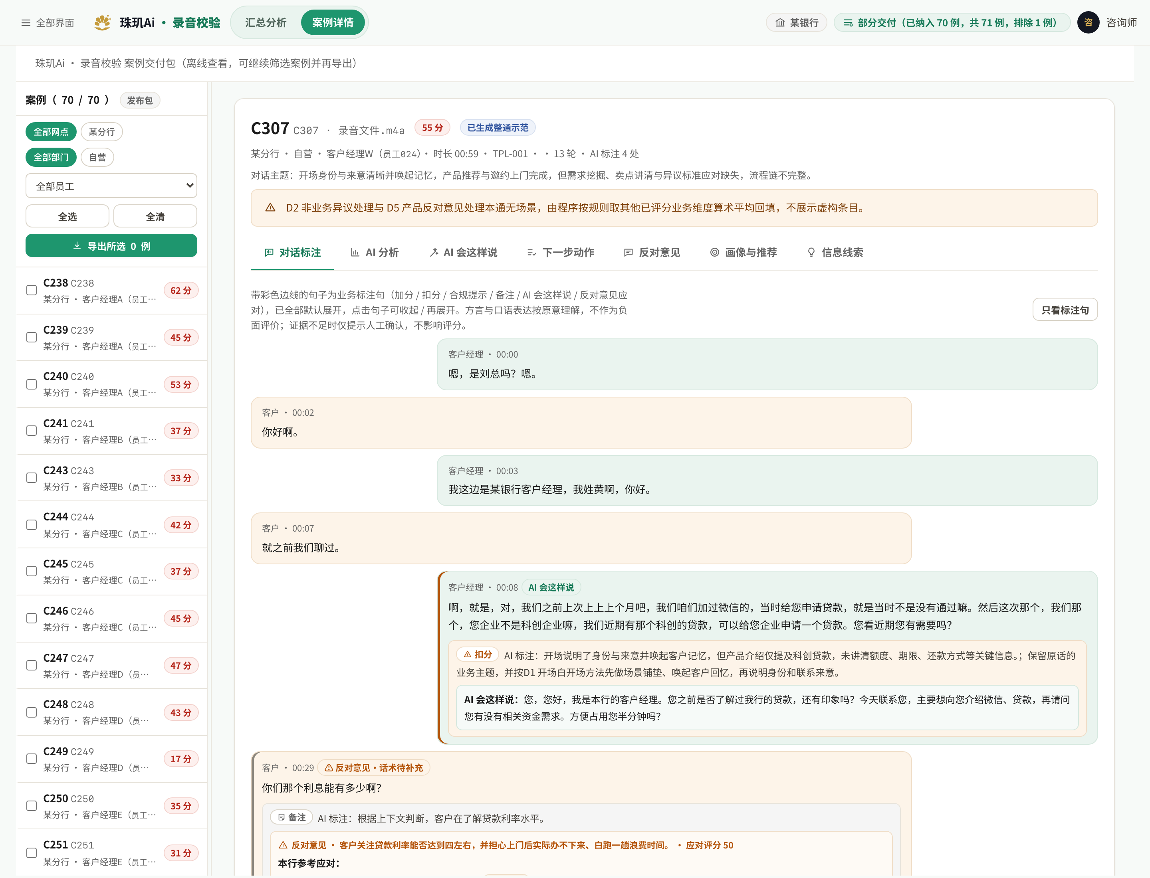Screen dimensions: 1150x878
Task: Open the 全部员工 employee dropdown
Action: [x=111, y=186]
